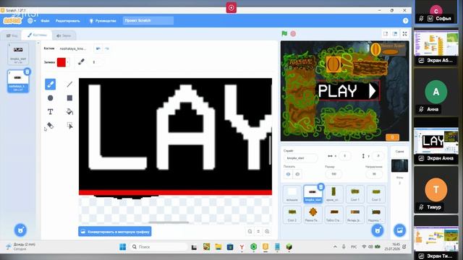Switch to small stage layout

pos(386,34)
